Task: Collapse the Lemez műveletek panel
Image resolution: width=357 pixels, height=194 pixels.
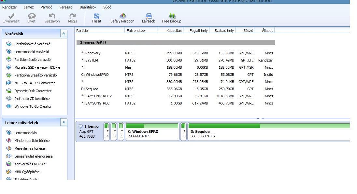Action: coord(64,122)
